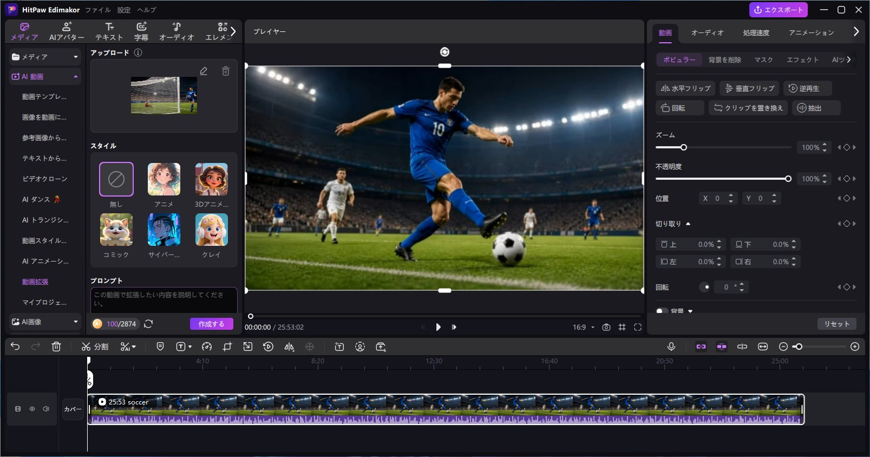Image resolution: width=870 pixels, height=457 pixels.
Task: Open the 背景を削除 sub-tab
Action: tap(725, 60)
